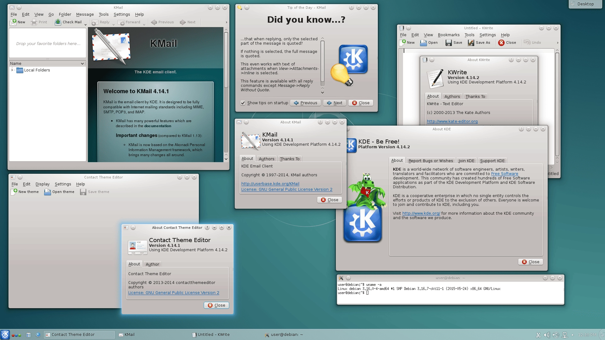Click Previous button in Tip of the Day
The height and width of the screenshot is (340, 605).
tap(305, 103)
